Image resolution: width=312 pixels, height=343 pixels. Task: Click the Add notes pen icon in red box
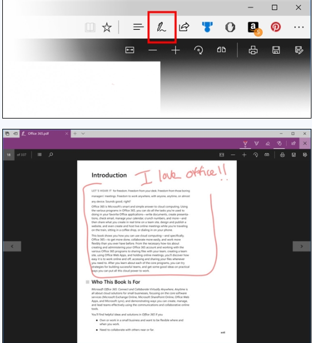pyautogui.click(x=161, y=27)
